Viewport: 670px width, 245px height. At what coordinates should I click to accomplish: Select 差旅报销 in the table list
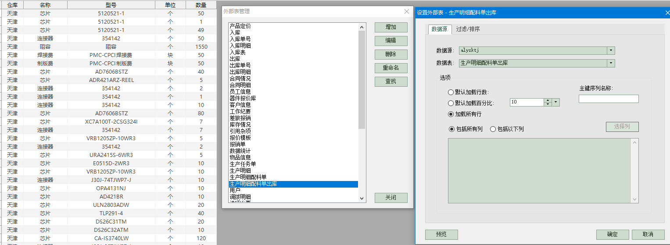(293, 118)
